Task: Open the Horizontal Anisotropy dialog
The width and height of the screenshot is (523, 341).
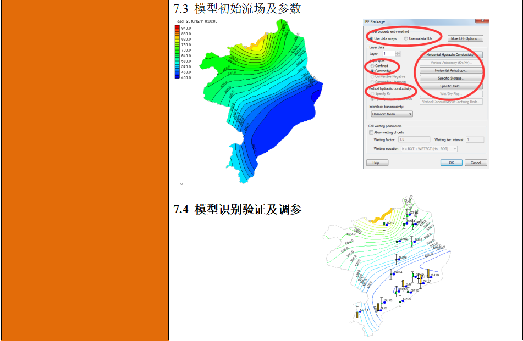Action: pos(452,70)
